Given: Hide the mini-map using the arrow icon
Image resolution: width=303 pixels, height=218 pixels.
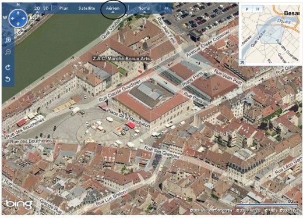Looking at the screenshot, I should click(242, 62).
